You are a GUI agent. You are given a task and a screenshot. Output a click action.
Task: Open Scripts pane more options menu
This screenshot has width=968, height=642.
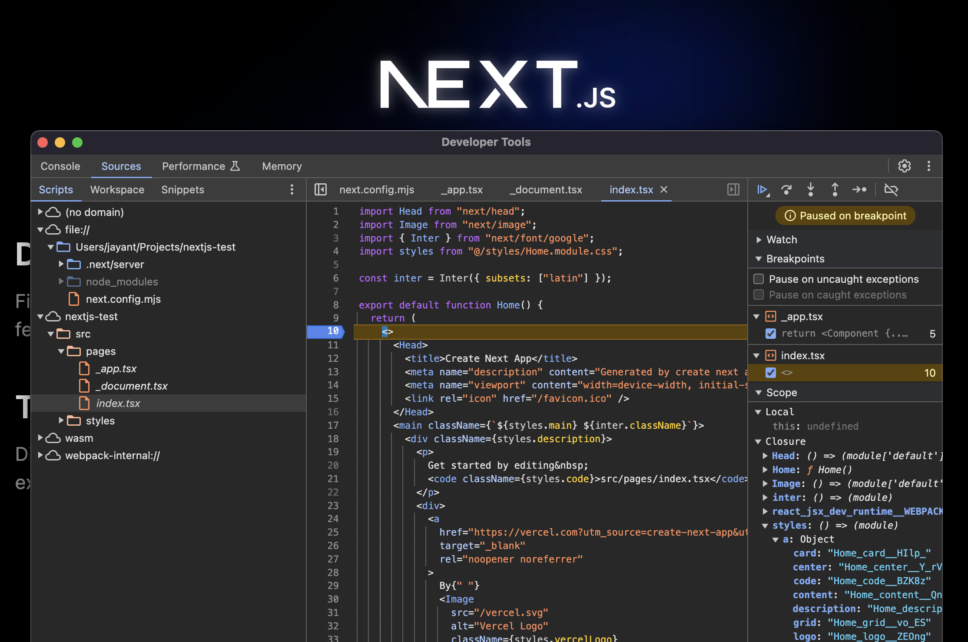(x=292, y=190)
